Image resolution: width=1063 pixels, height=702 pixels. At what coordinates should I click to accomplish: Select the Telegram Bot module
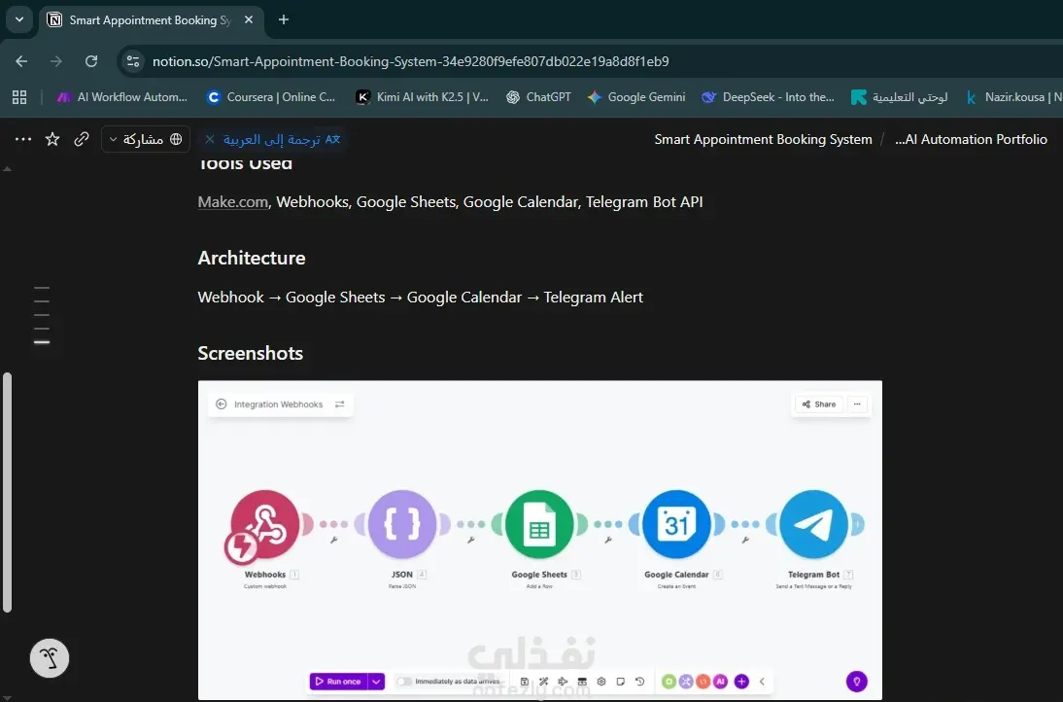point(813,524)
